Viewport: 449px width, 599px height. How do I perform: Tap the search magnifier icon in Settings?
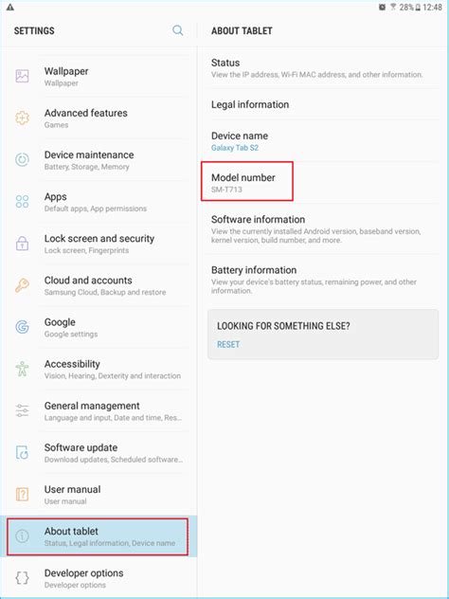pyautogui.click(x=177, y=30)
